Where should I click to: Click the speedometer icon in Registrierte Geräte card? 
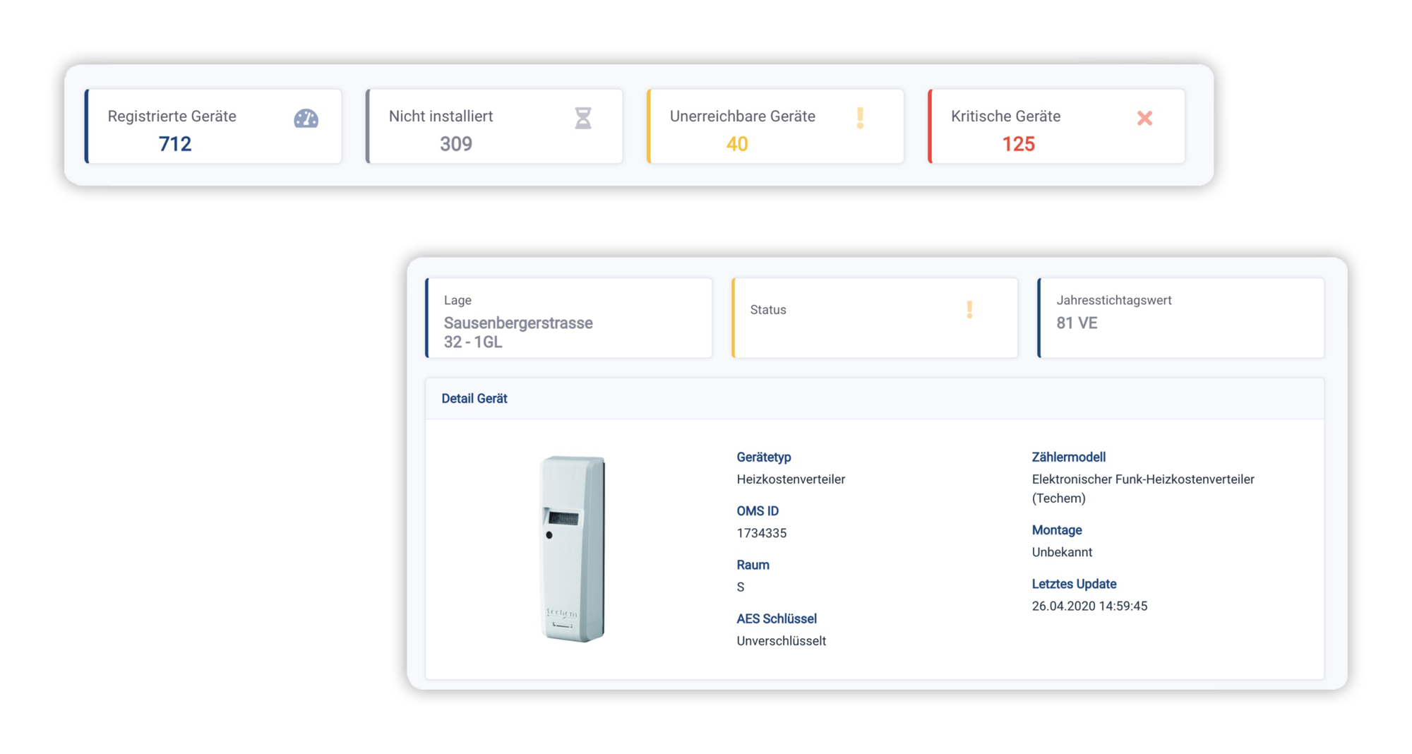306,118
